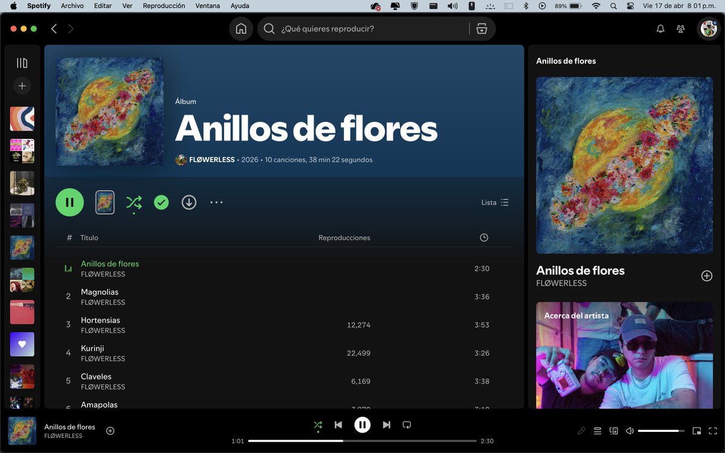Open the Home screen icon
The width and height of the screenshot is (725, 453).
coord(241,29)
